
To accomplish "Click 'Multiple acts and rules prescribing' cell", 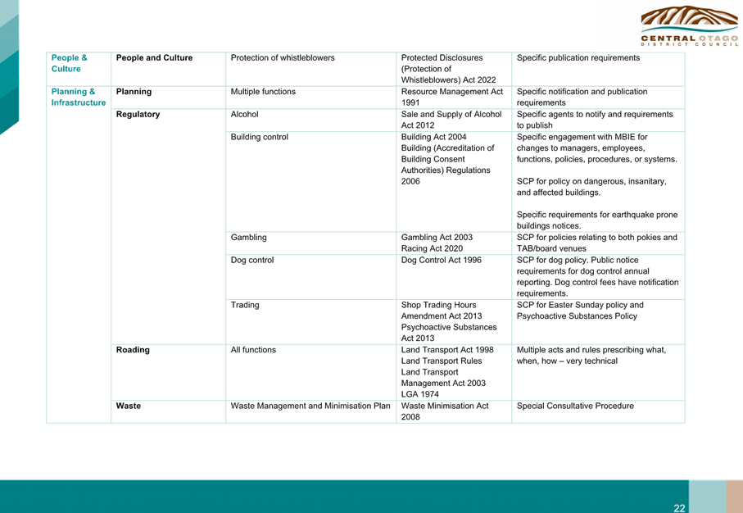I will point(599,372).
